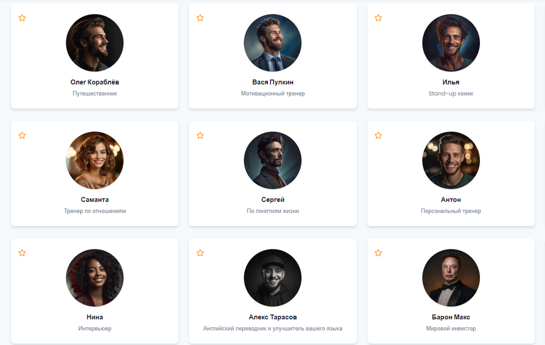
Task: Favorite the Олег Кораблёв card with the star
Action: (x=22, y=18)
